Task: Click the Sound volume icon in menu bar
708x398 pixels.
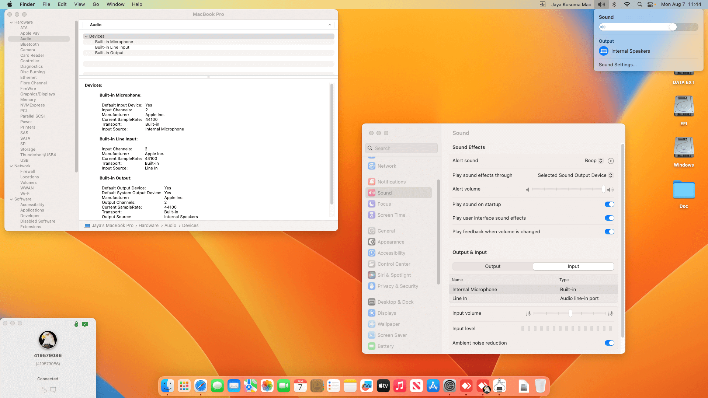Action: (x=601, y=4)
